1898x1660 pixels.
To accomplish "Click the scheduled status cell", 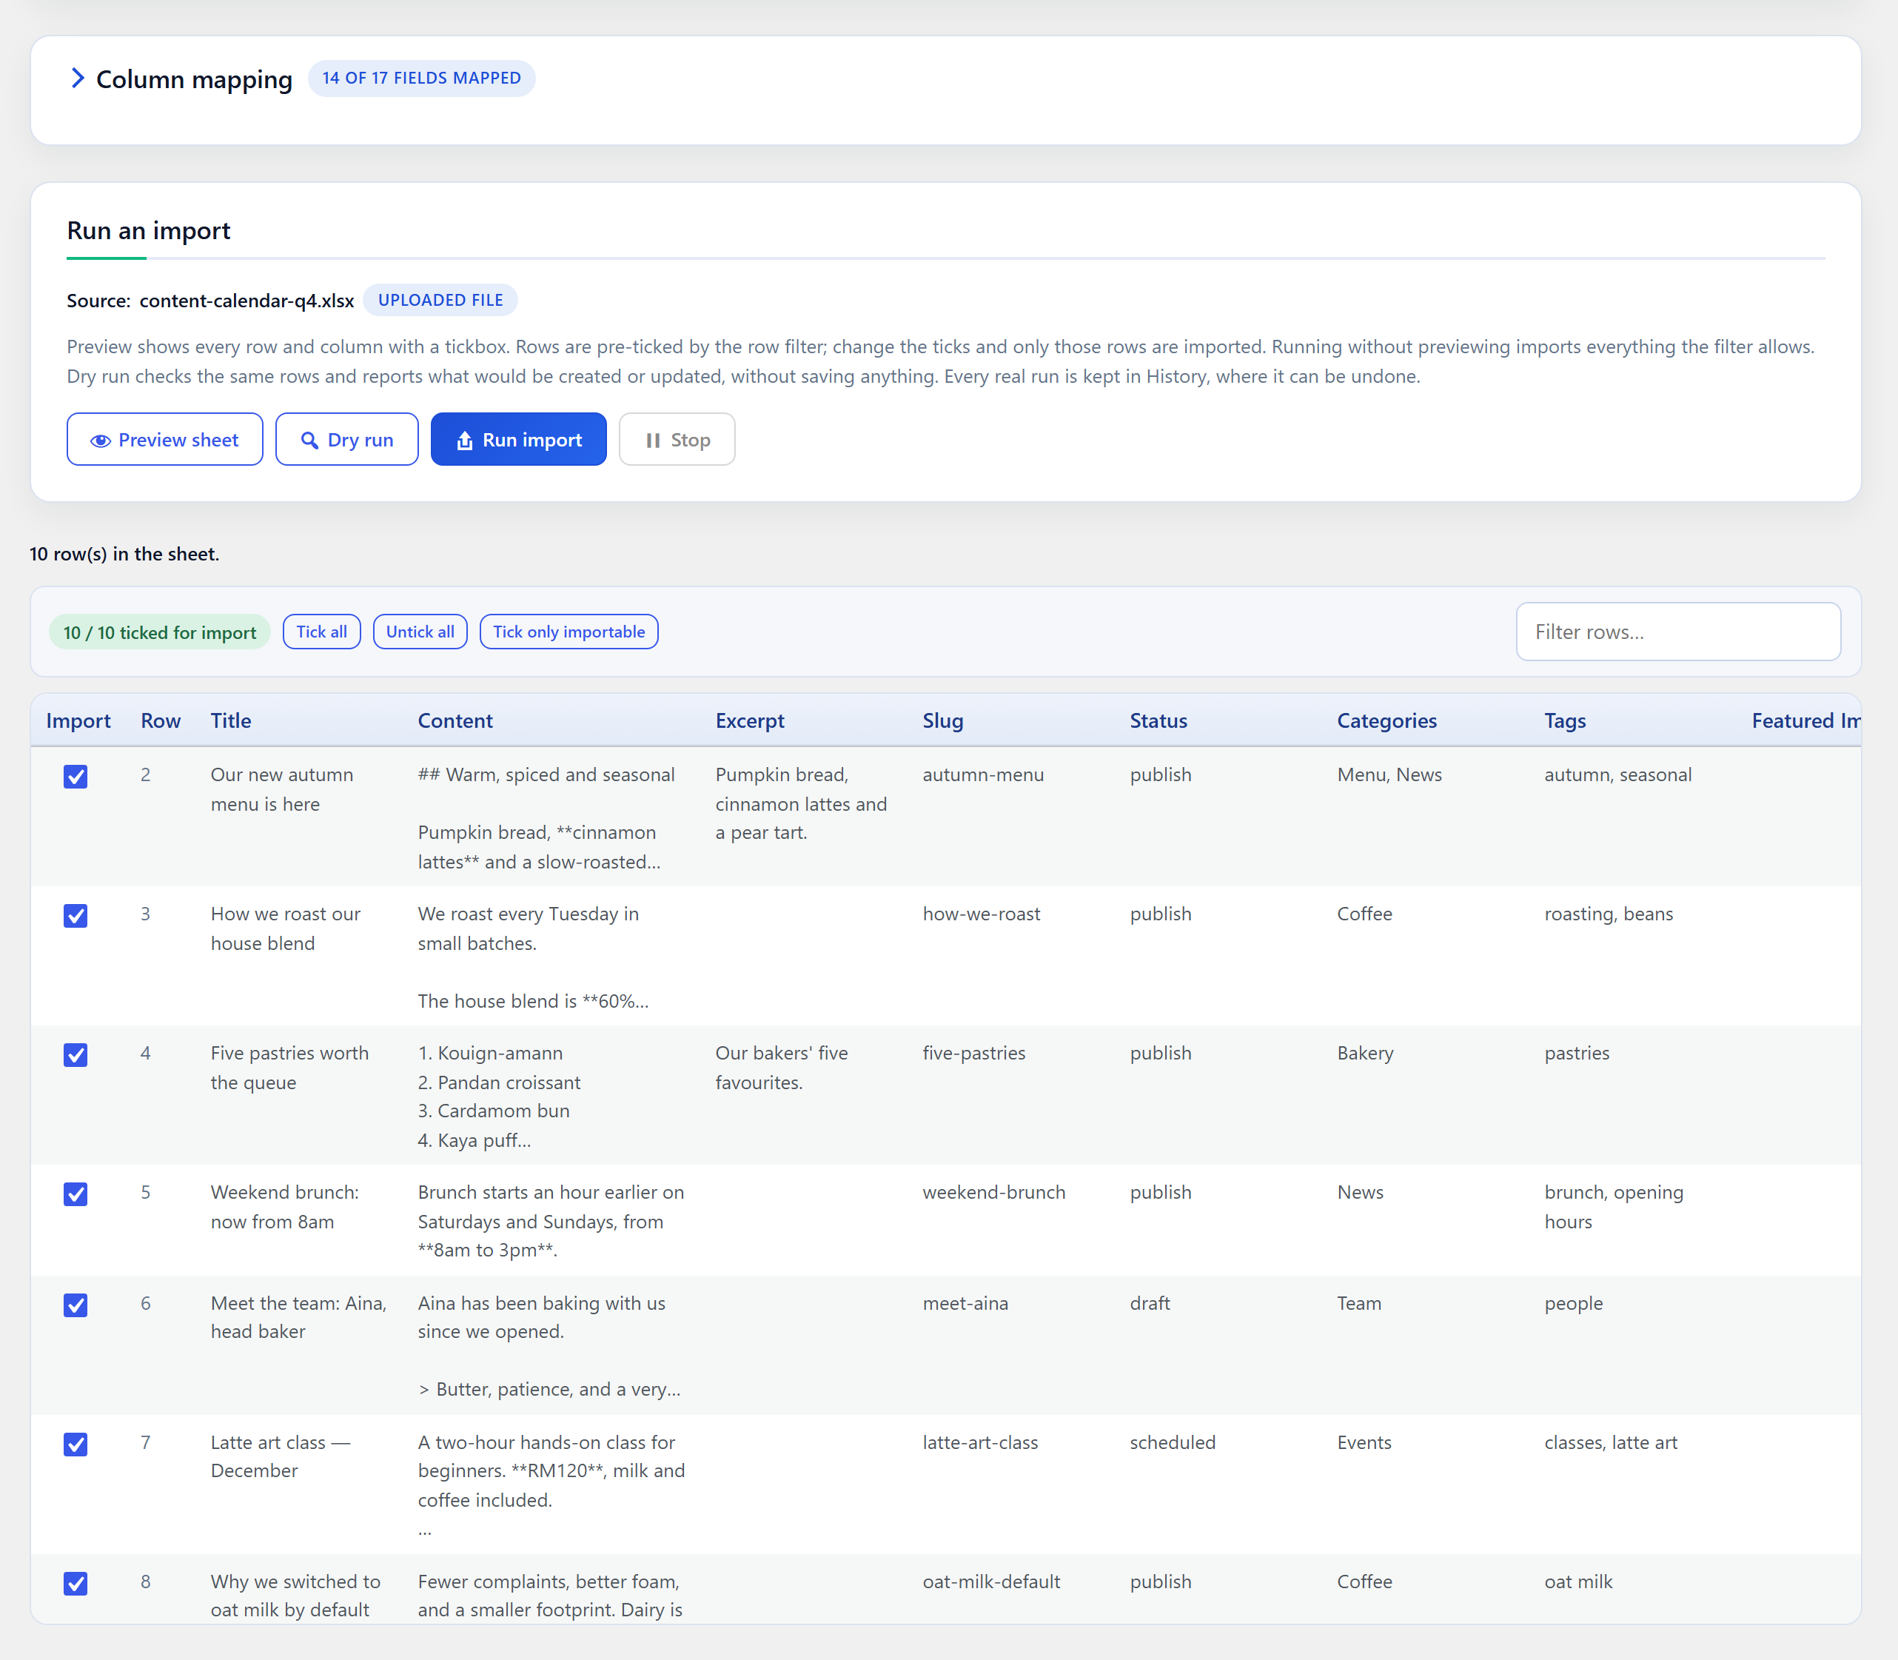I will coord(1172,1442).
